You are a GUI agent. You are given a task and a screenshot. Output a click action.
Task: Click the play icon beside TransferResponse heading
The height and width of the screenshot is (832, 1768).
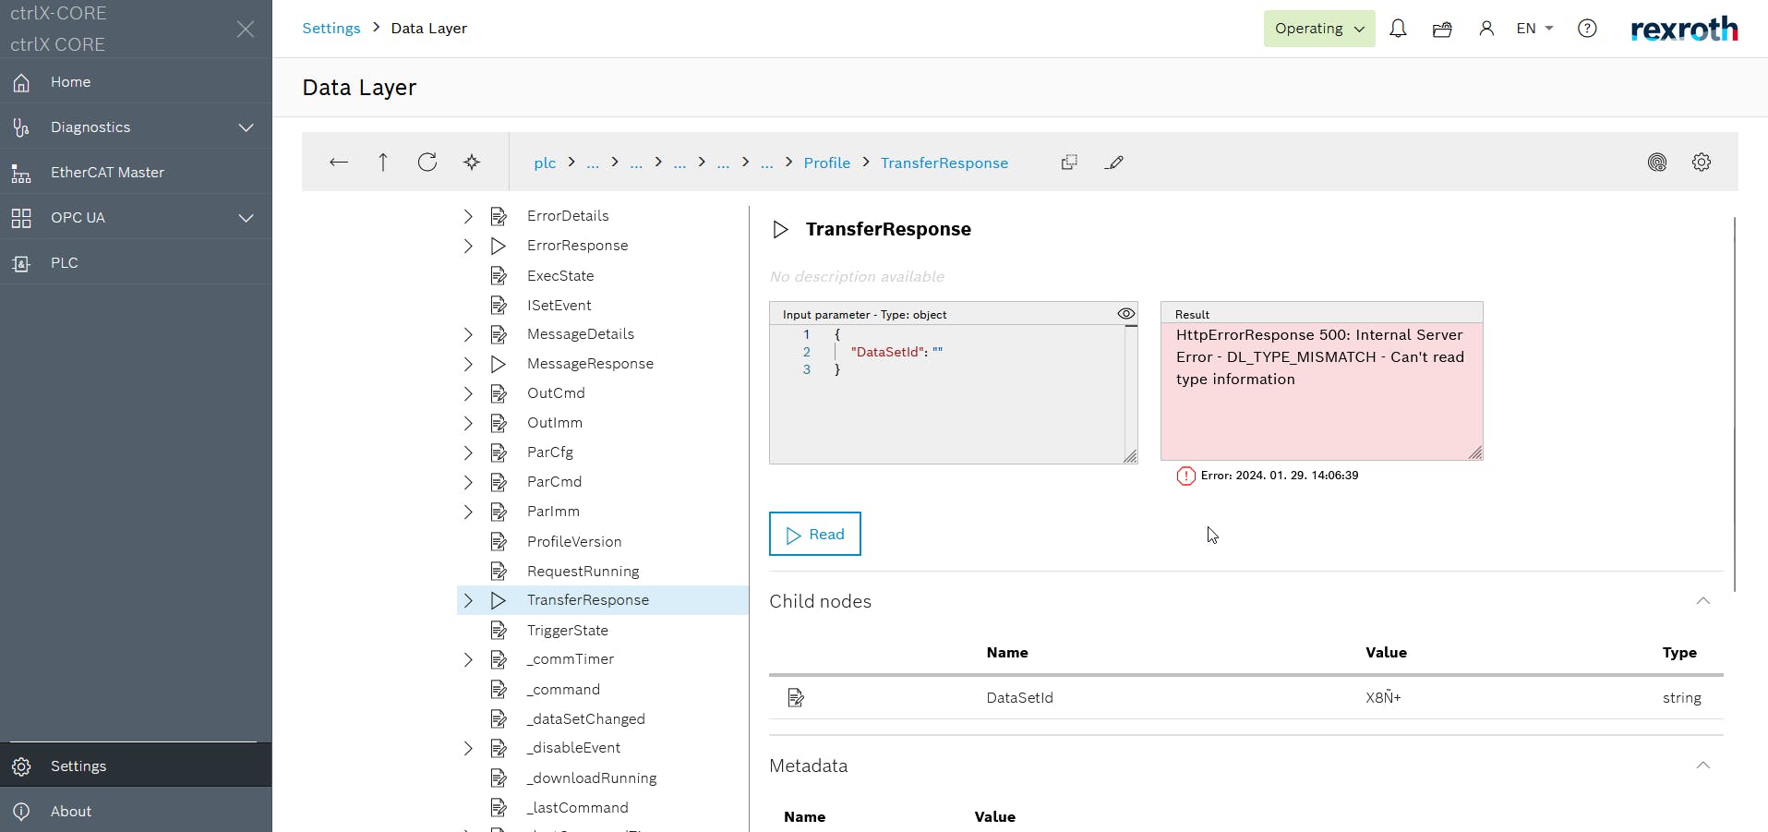780,229
